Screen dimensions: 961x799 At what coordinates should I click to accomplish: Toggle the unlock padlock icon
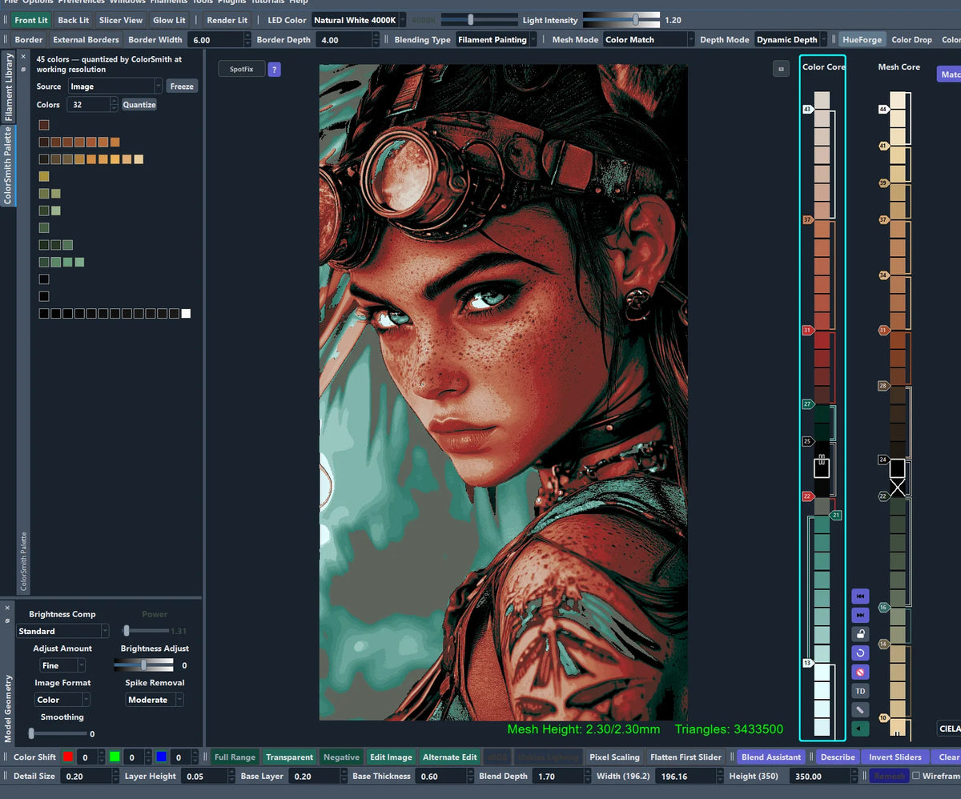pyautogui.click(x=860, y=634)
